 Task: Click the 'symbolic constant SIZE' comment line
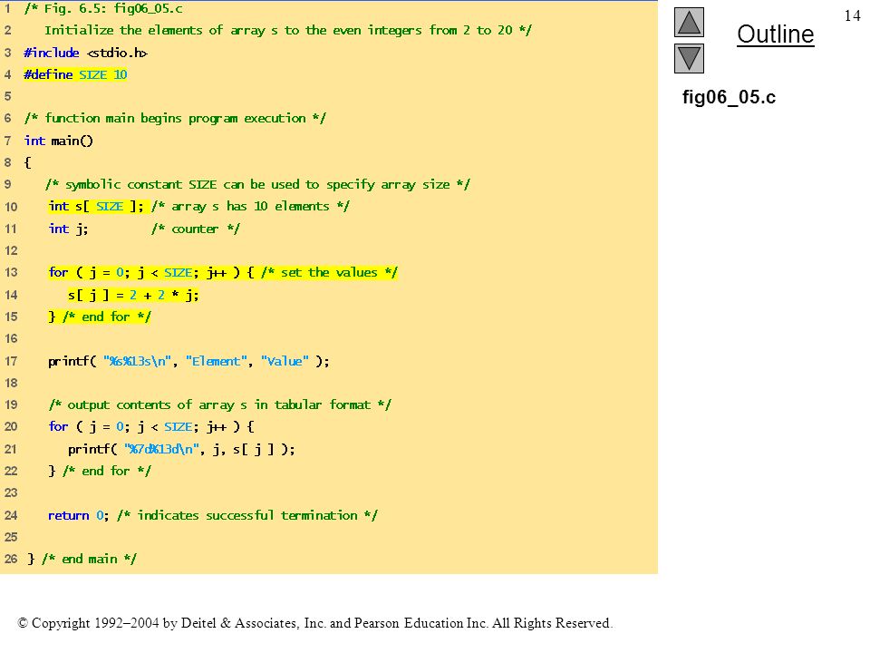258,184
